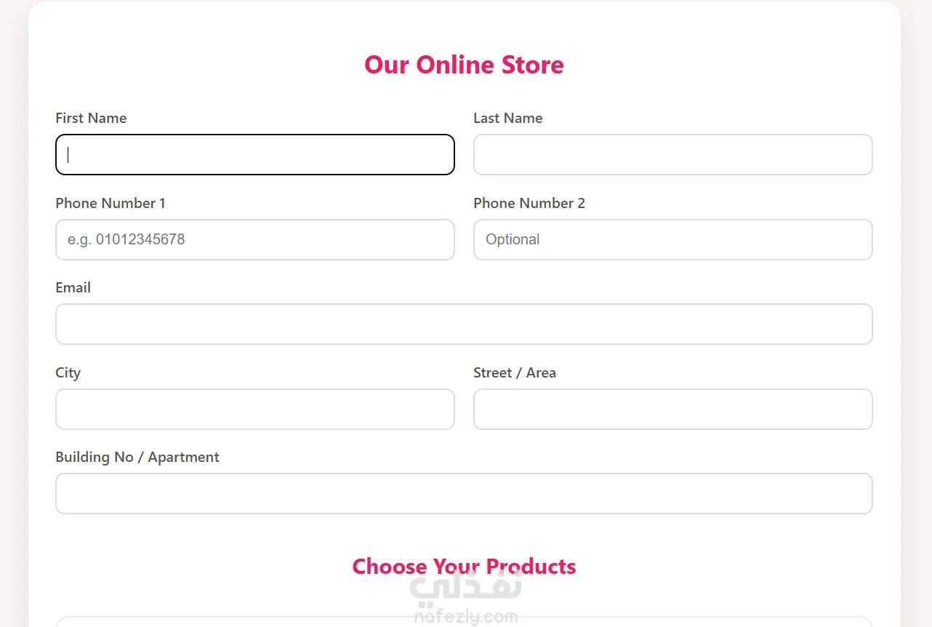Screen dimensions: 932x627
Task: Click the "First Name" label
Action: [91, 118]
